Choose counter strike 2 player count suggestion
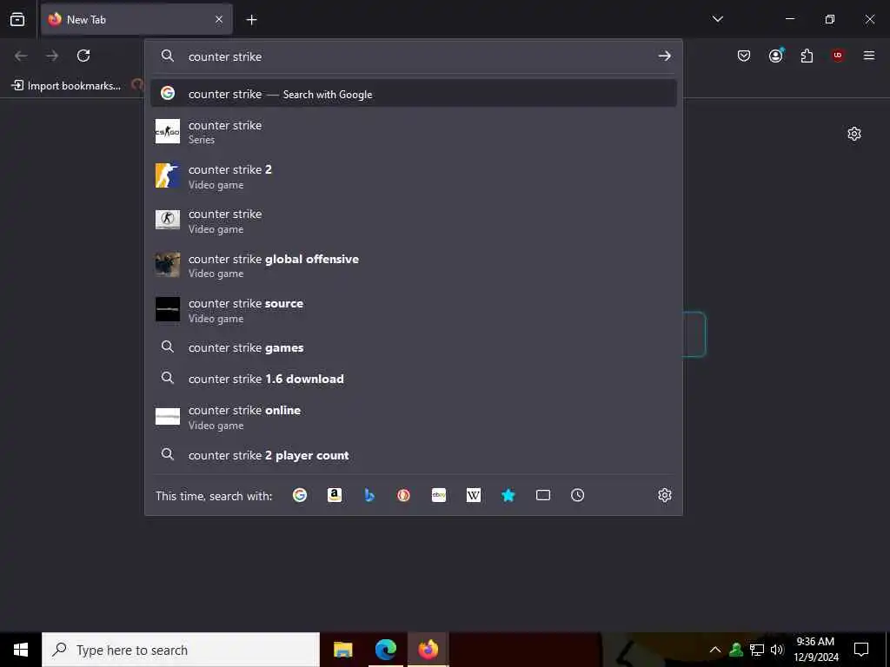 413,455
